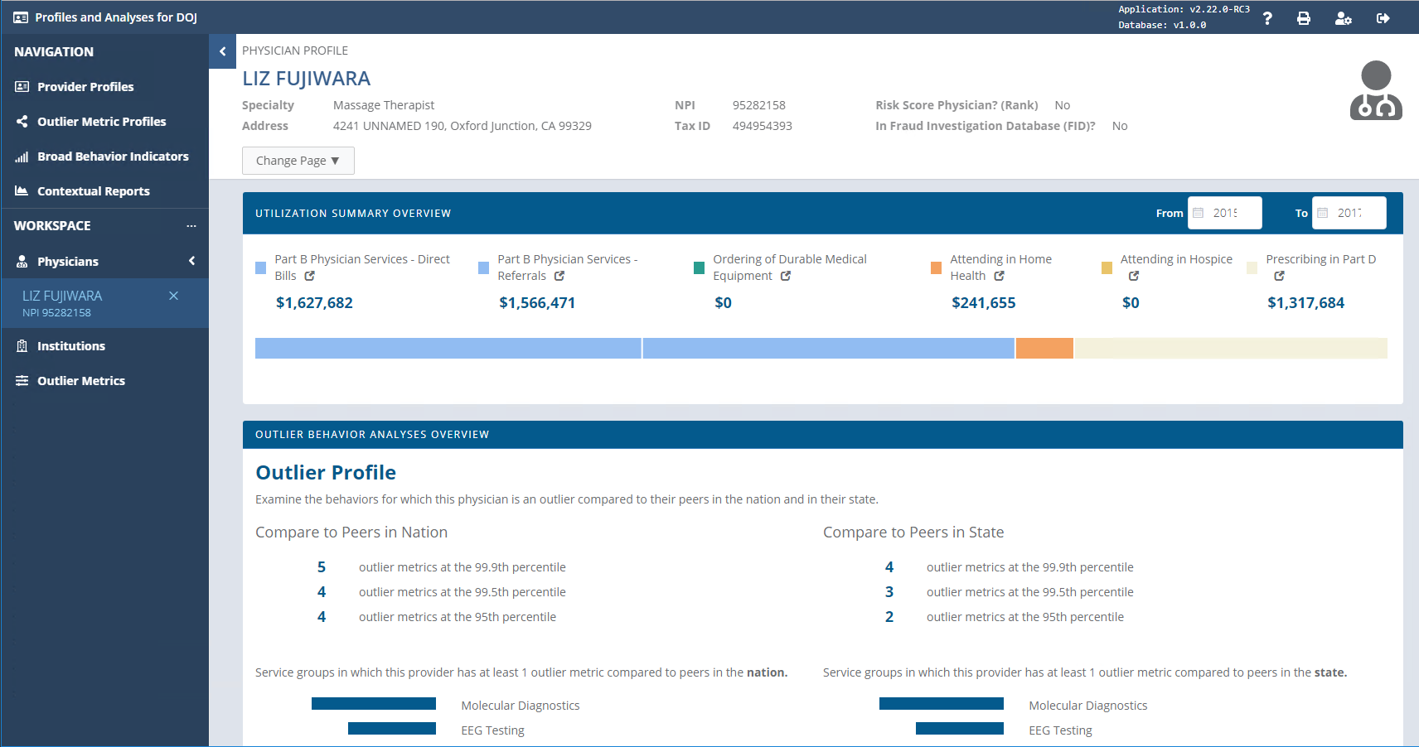Click the $241,655 Home Health amount
The height and width of the screenshot is (747, 1419).
(984, 303)
